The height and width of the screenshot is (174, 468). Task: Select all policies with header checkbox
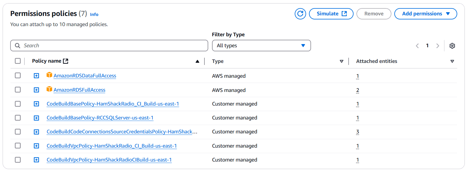click(18, 61)
